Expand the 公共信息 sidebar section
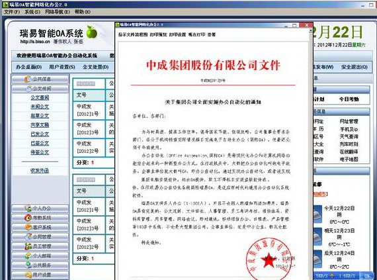 coord(40,79)
